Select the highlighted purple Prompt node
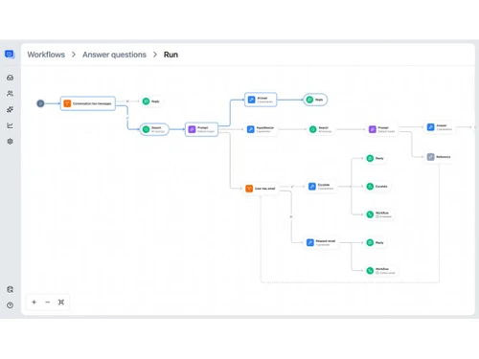479x359 pixels. 201,129
